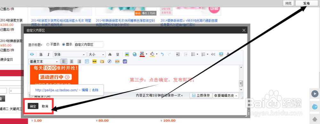
Task: Open 2014秋新款女装宽松粗线高领套头毛衣 product link
Action: 61,23
